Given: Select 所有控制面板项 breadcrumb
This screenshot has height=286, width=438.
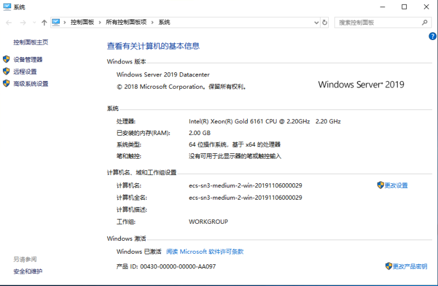Looking at the screenshot, I should point(126,22).
